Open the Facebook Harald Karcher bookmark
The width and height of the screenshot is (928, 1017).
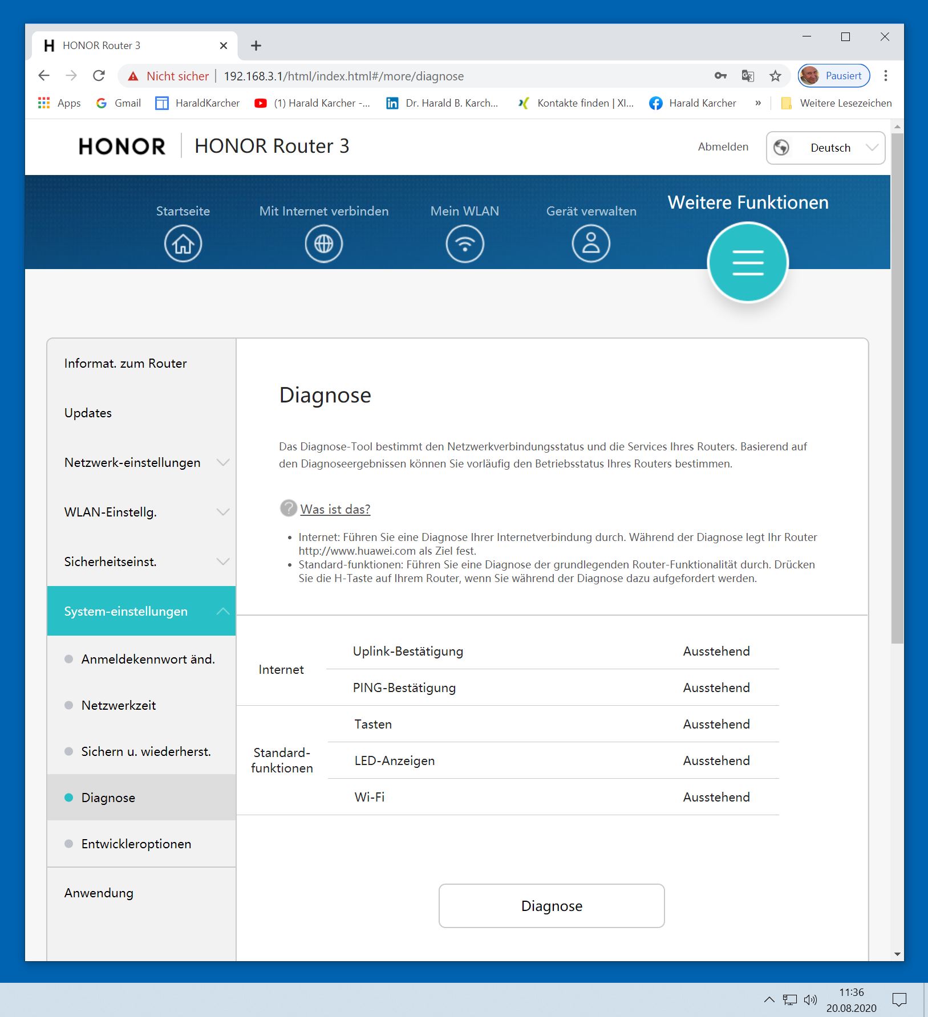(693, 103)
